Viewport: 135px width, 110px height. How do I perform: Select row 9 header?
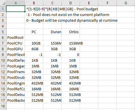point(3,55)
